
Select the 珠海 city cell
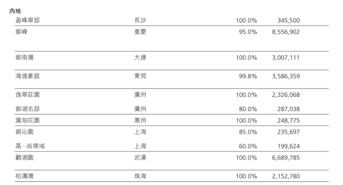140,176
